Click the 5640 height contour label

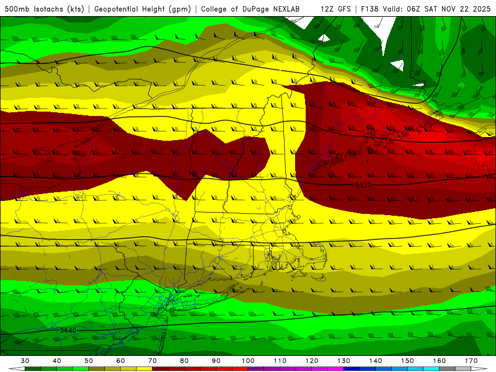tap(68, 330)
